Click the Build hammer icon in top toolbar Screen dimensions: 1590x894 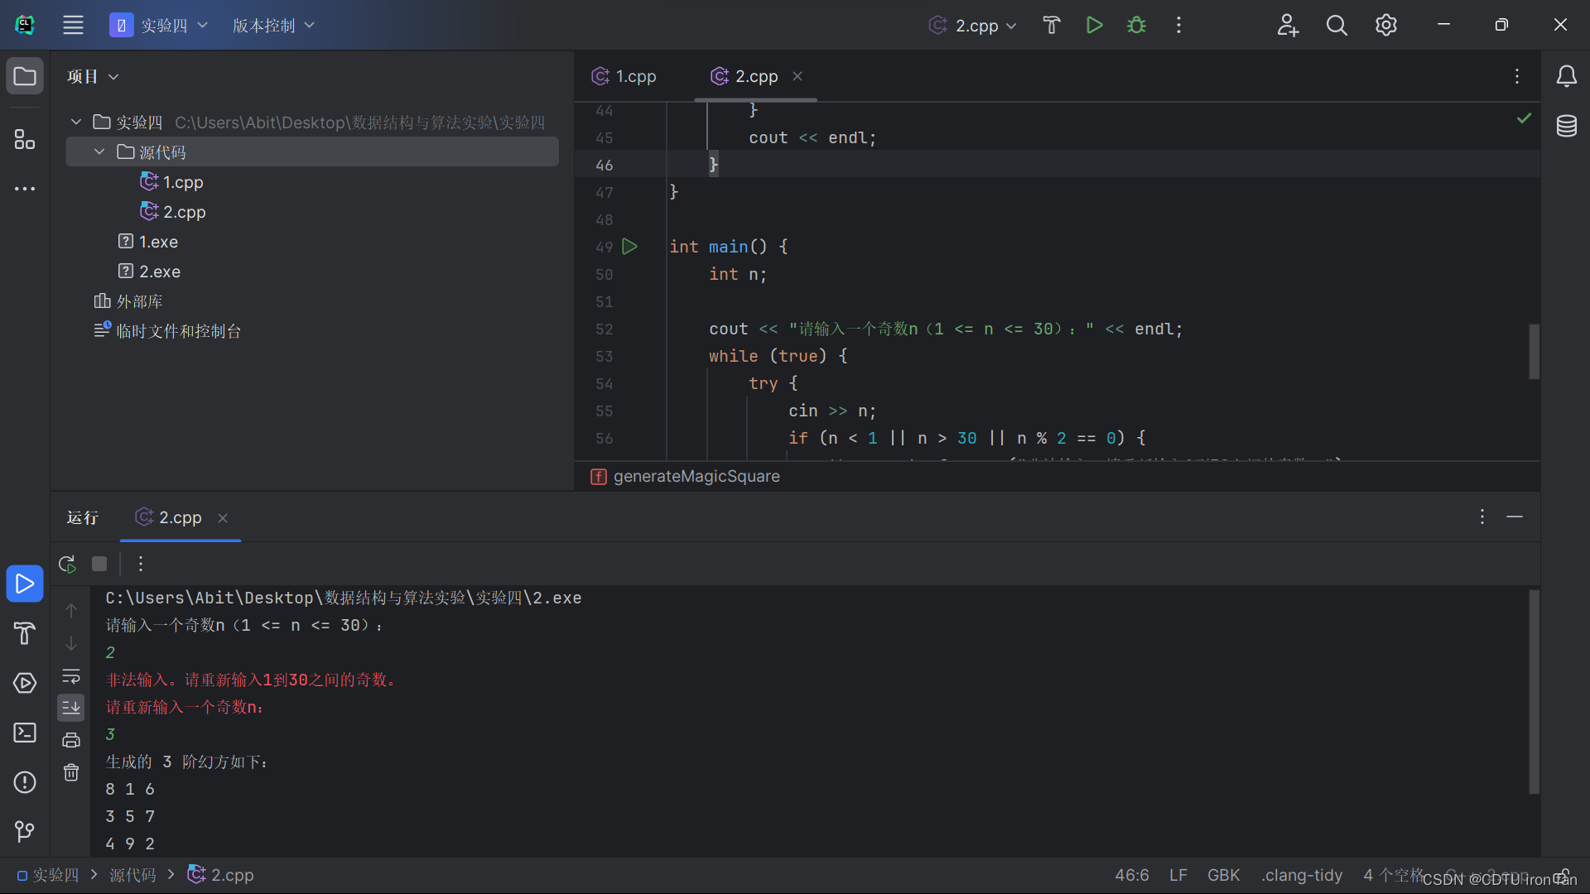1051,25
